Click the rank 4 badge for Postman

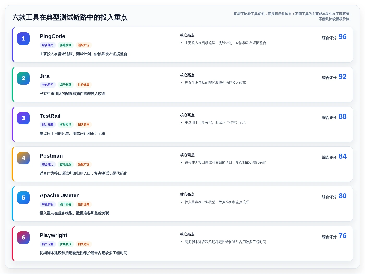click(23, 158)
